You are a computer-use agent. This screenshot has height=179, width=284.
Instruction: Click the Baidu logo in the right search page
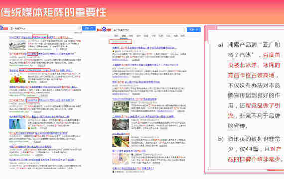click(104, 29)
